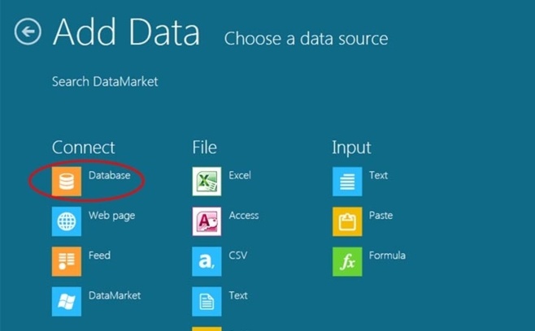Open the DataMarket Windows-flag icon

click(x=67, y=301)
